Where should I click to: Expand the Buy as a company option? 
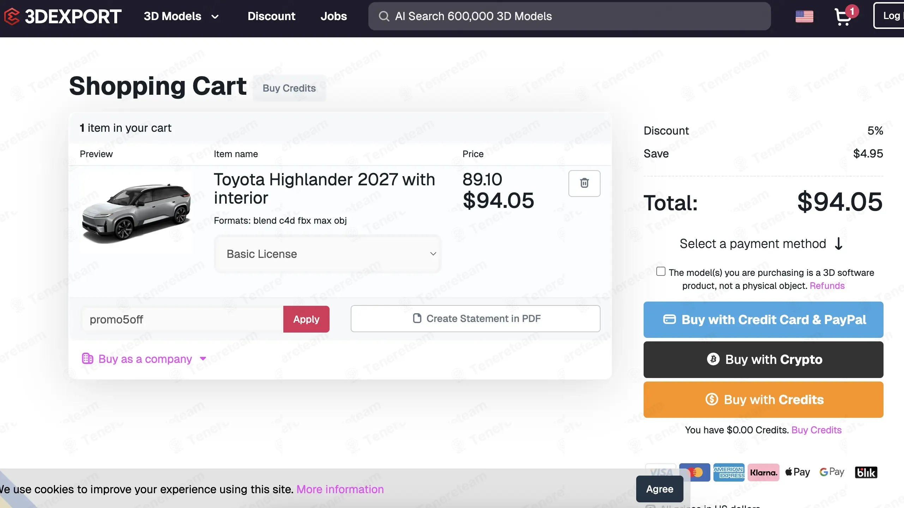pyautogui.click(x=144, y=359)
